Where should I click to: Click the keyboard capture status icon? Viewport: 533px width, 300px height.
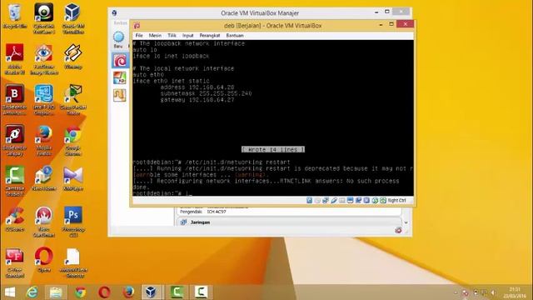(383, 200)
